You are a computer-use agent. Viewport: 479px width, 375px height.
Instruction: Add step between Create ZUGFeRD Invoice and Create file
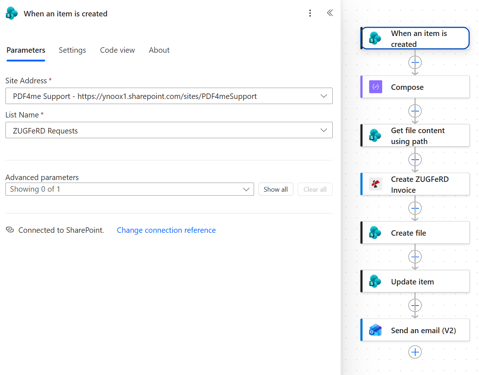(x=415, y=208)
